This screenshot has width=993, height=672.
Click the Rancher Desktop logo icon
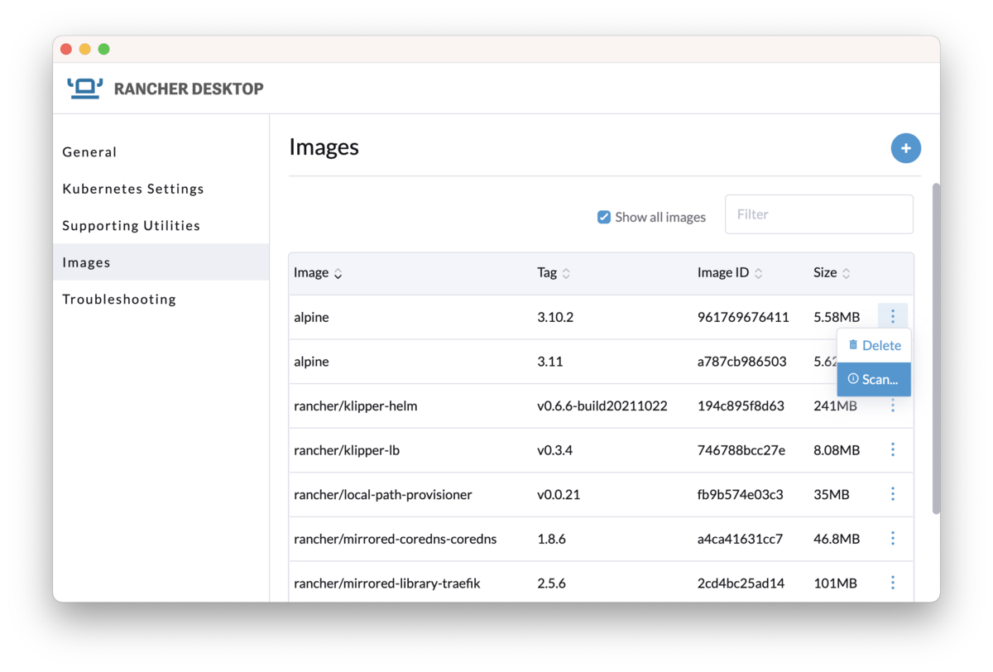84,88
